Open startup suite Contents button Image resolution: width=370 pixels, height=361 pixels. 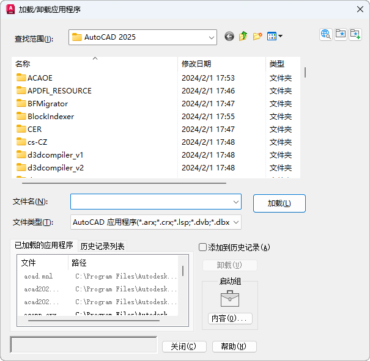[230, 319]
